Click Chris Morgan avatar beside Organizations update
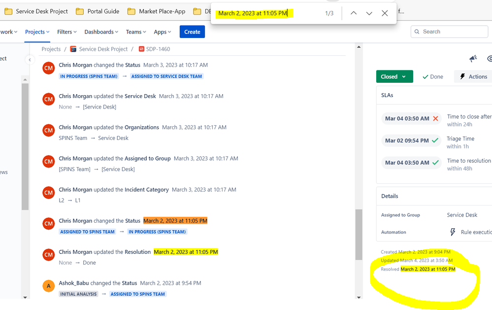Screen dimensions: 492x310 coord(49,130)
